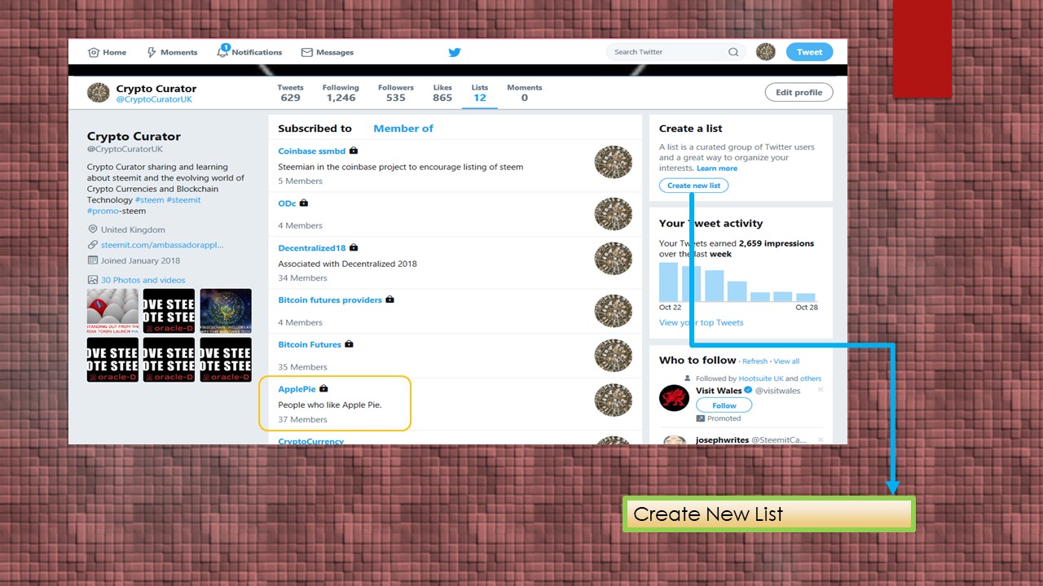The width and height of the screenshot is (1043, 586).
Task: Open the Notifications bell icon
Action: [222, 51]
